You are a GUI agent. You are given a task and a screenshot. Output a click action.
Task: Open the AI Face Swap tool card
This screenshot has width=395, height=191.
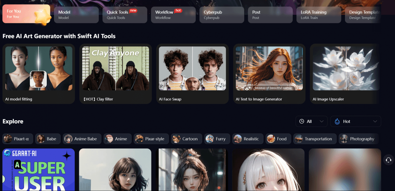(192, 74)
